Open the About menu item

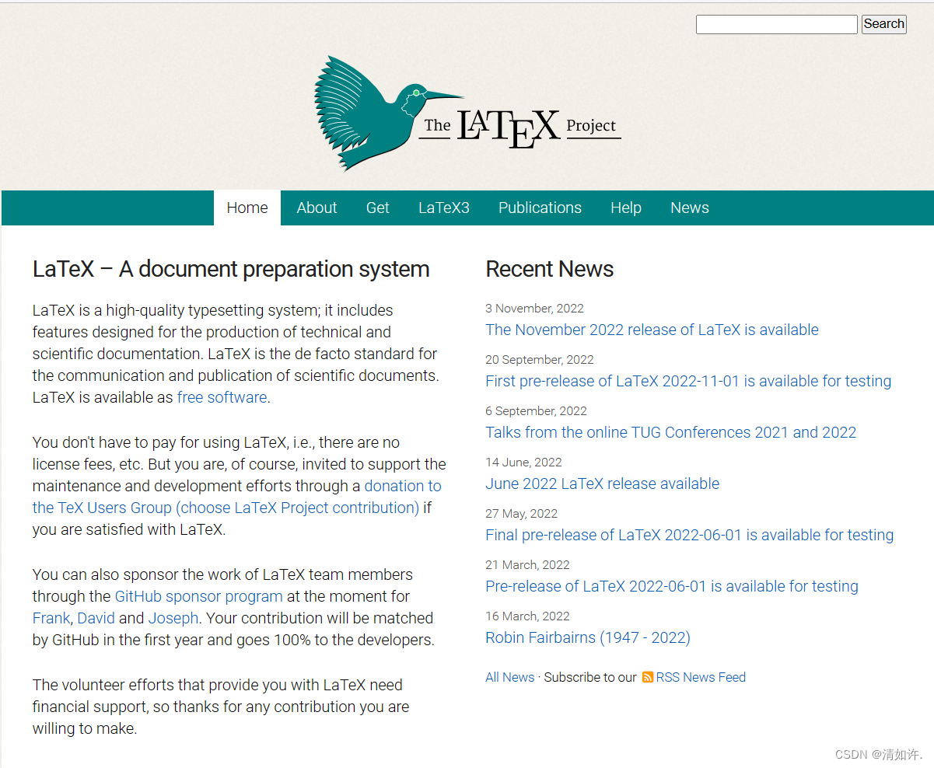(x=317, y=208)
